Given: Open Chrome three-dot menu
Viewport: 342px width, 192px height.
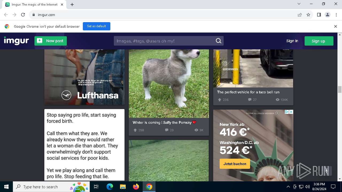Looking at the screenshot, I should pos(336,15).
